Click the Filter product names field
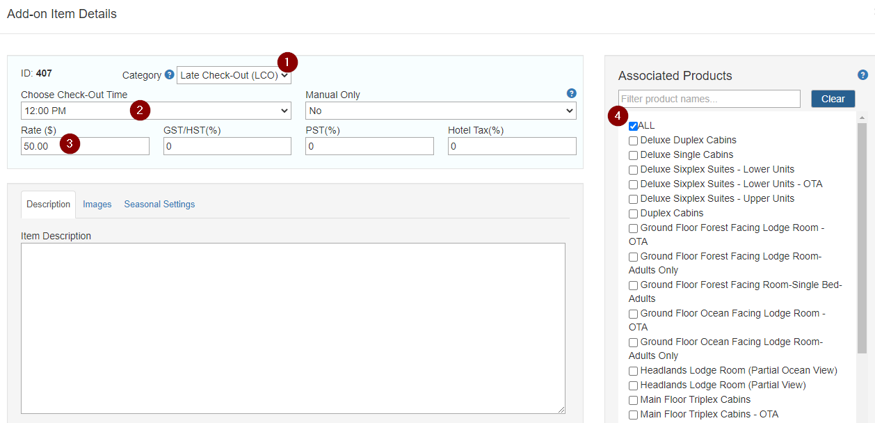 [709, 98]
